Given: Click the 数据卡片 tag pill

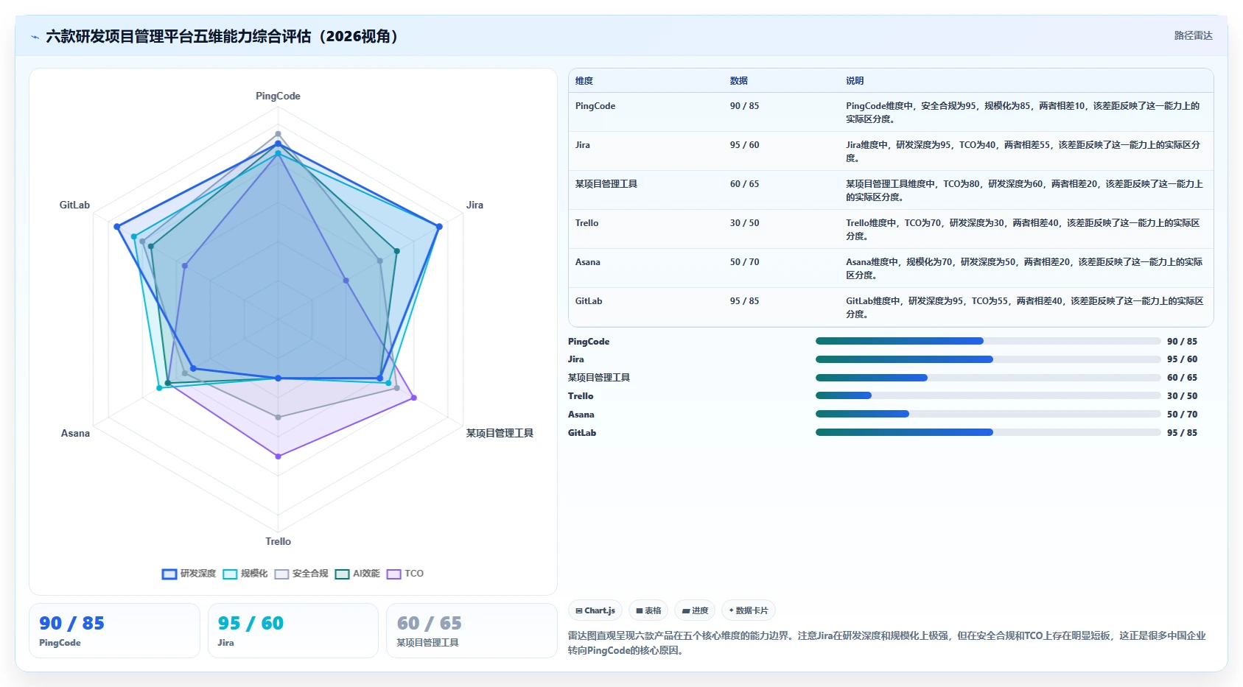Looking at the screenshot, I should coord(749,610).
